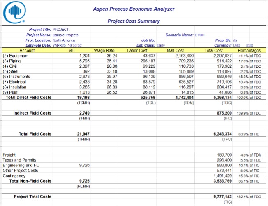The width and height of the screenshot is (268, 206).
Task: Click the 'Taxes and Permits' row label
Action: 19,160
